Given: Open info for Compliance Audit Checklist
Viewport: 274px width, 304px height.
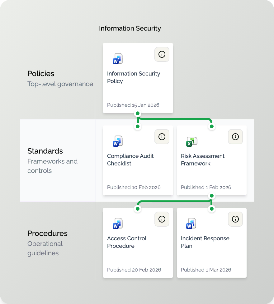Looking at the screenshot, I should tap(162, 137).
